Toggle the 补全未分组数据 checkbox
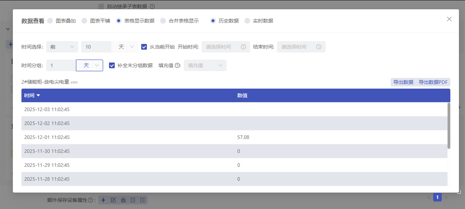 coord(112,65)
